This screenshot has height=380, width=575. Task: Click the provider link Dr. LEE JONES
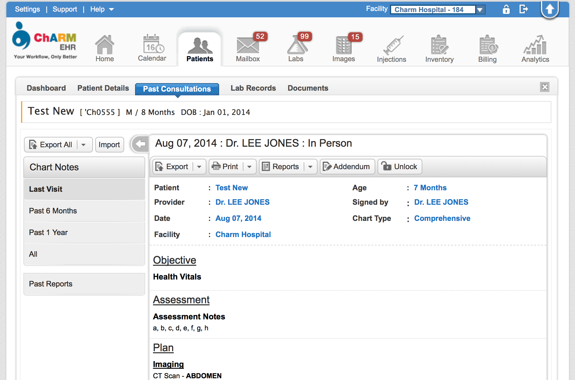coord(242,202)
